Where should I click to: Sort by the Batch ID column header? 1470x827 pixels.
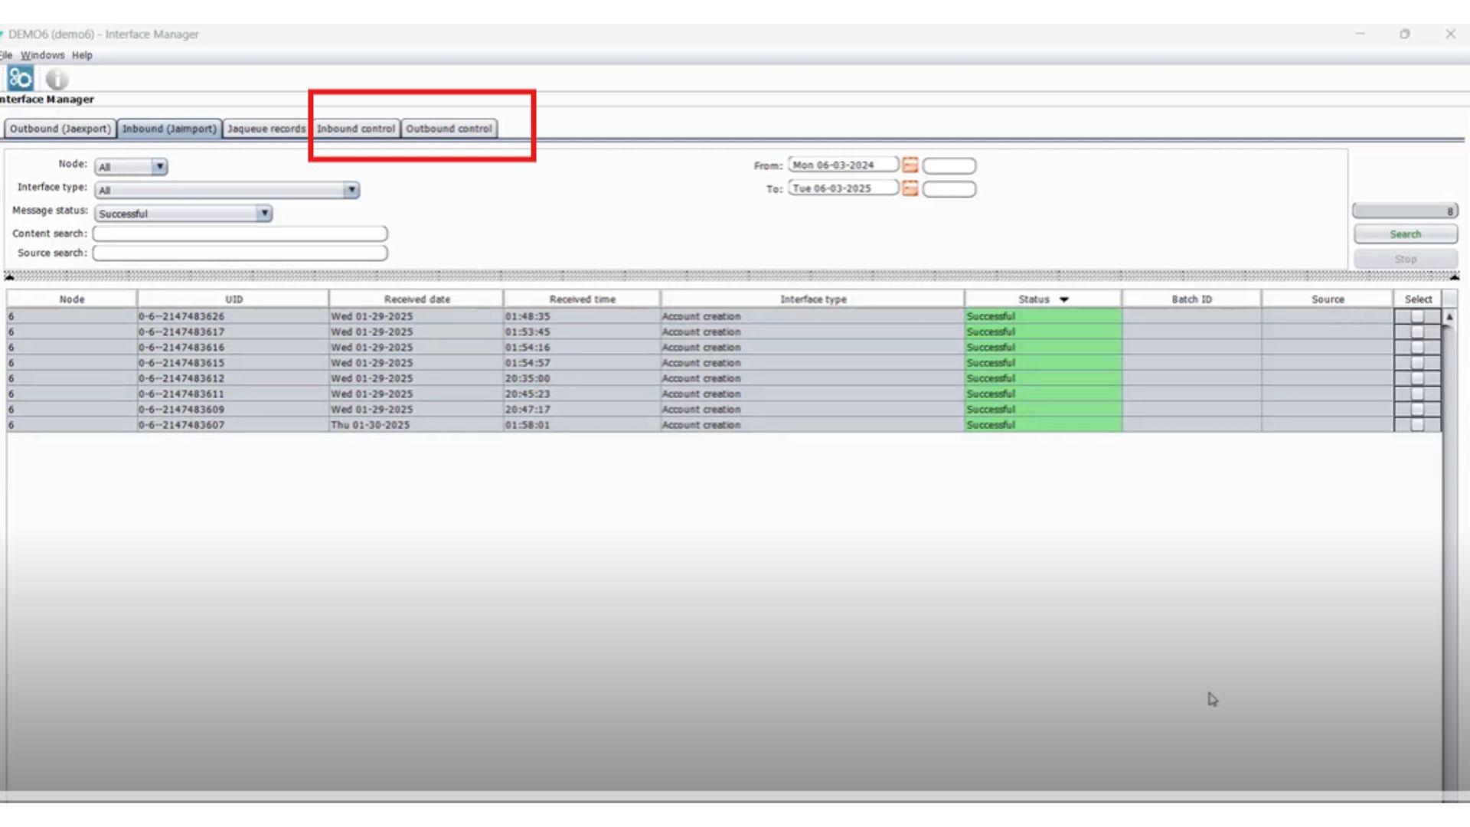point(1191,299)
